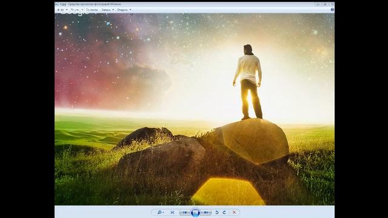Screen dimensions: 388x218
Task: Rotate the image clockwise
Action: click(x=224, y=213)
